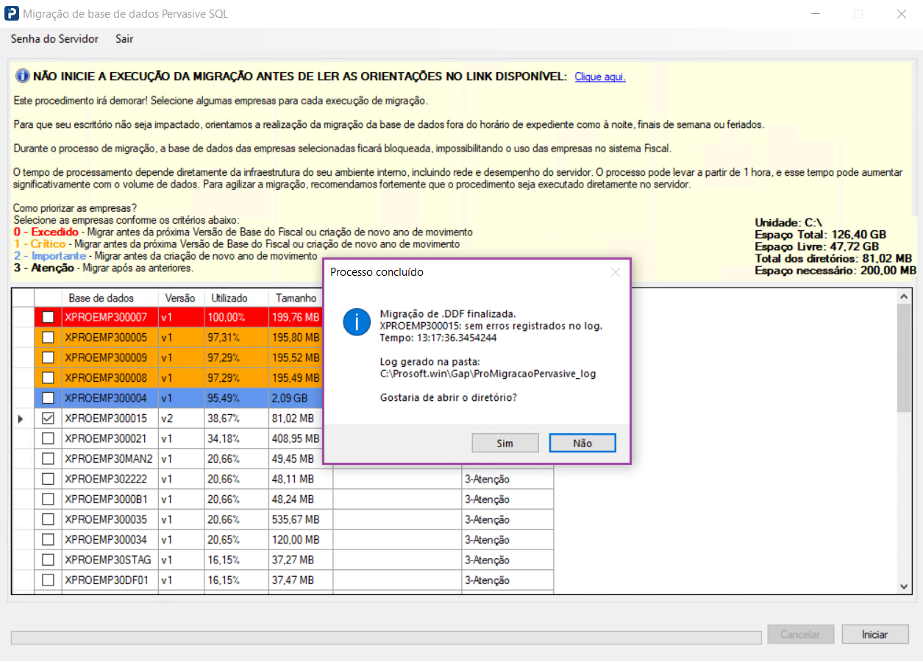This screenshot has width=923, height=662.
Task: Click Não in the dialog
Action: coord(582,443)
